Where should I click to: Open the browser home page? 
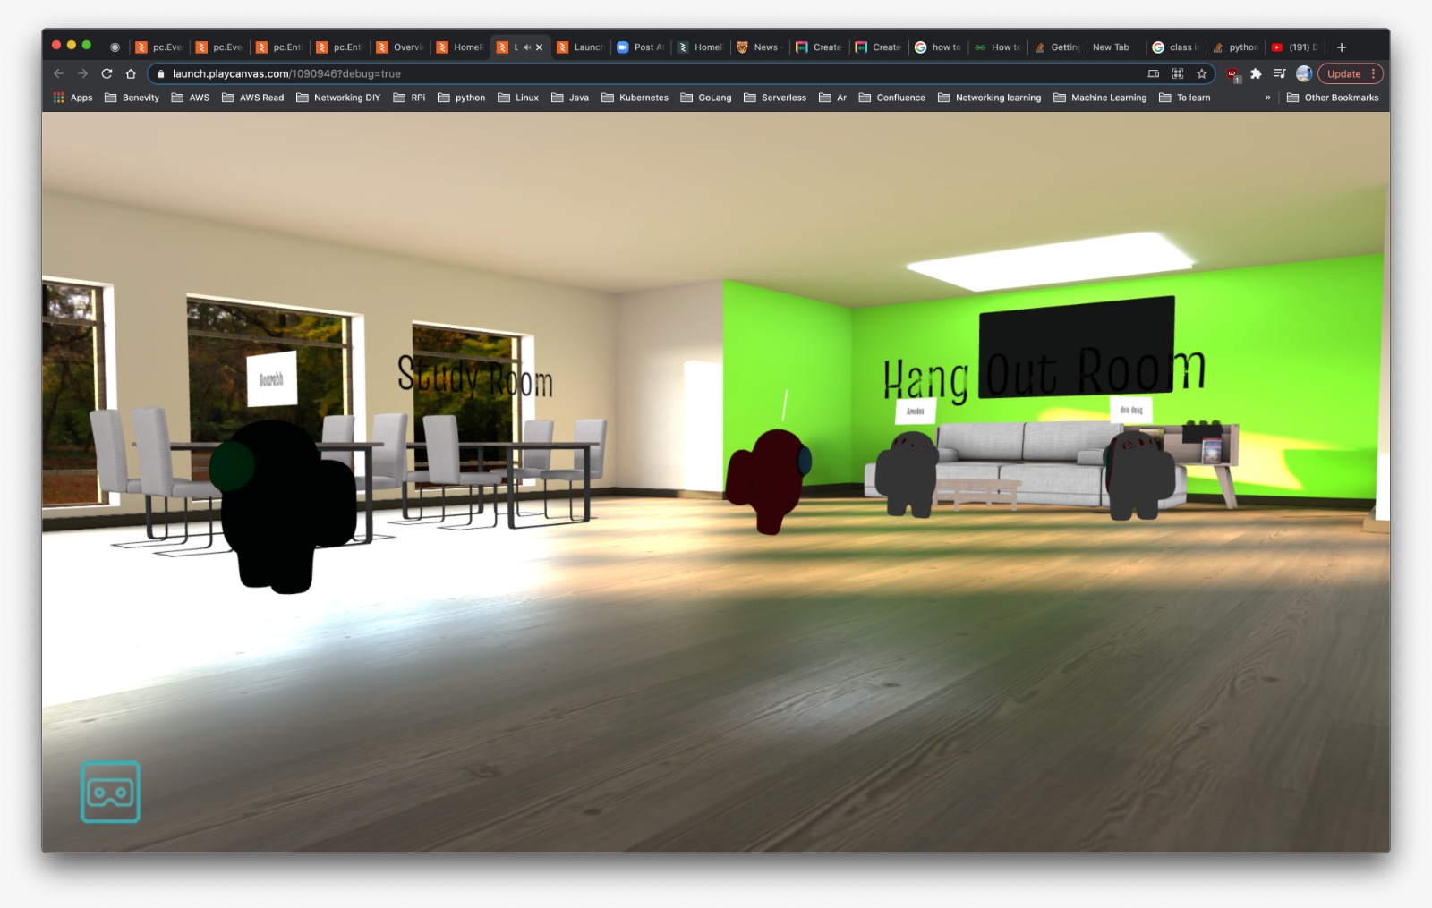[131, 73]
